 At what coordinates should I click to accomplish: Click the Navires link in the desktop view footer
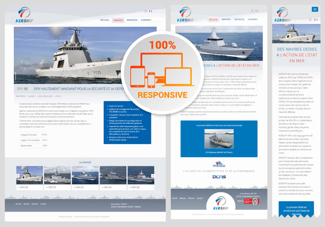26,204
